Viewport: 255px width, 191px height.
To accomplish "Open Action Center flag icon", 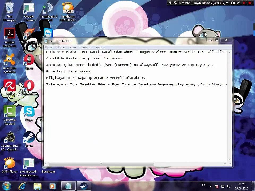I will click(216, 186).
